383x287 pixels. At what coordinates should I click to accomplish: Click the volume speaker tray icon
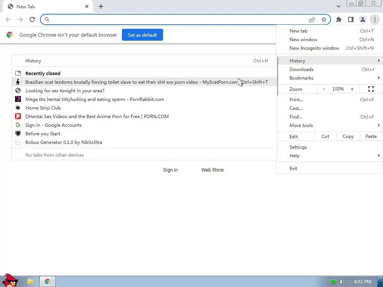pos(342,282)
